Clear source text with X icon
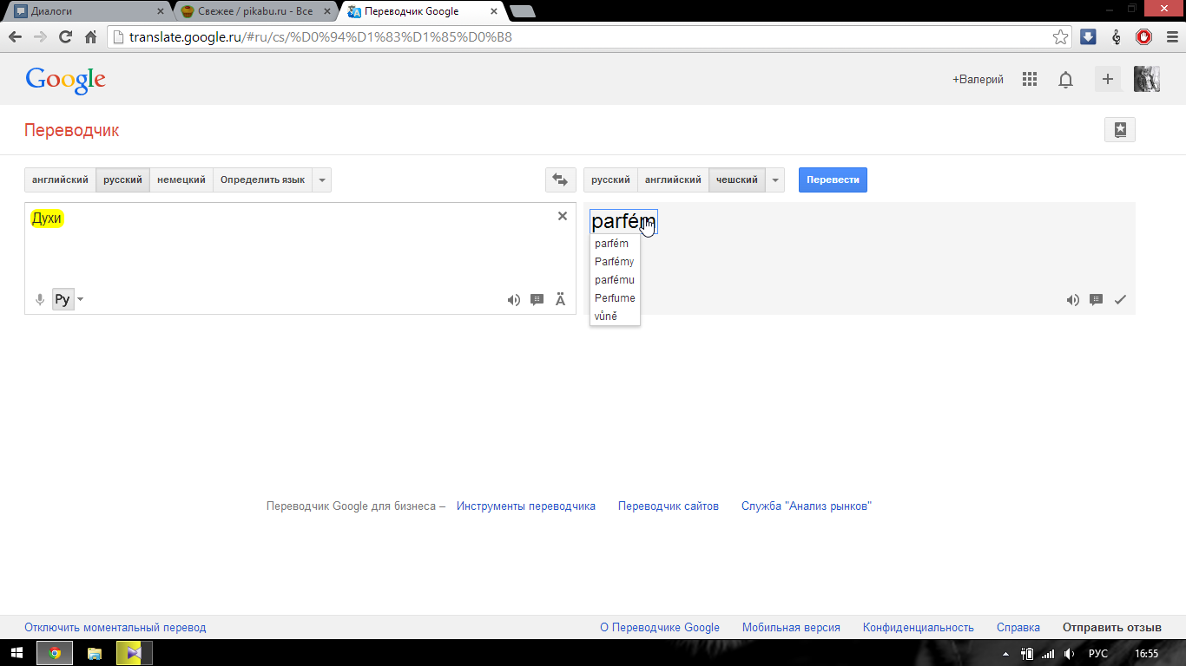Screen dimensions: 1186x666 tap(562, 216)
